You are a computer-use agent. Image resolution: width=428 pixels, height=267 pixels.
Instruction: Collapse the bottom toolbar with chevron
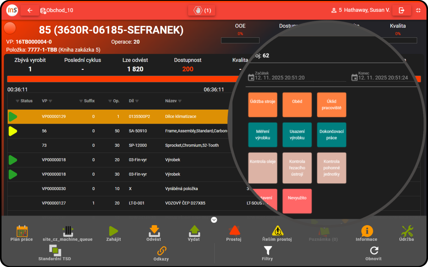point(214,220)
